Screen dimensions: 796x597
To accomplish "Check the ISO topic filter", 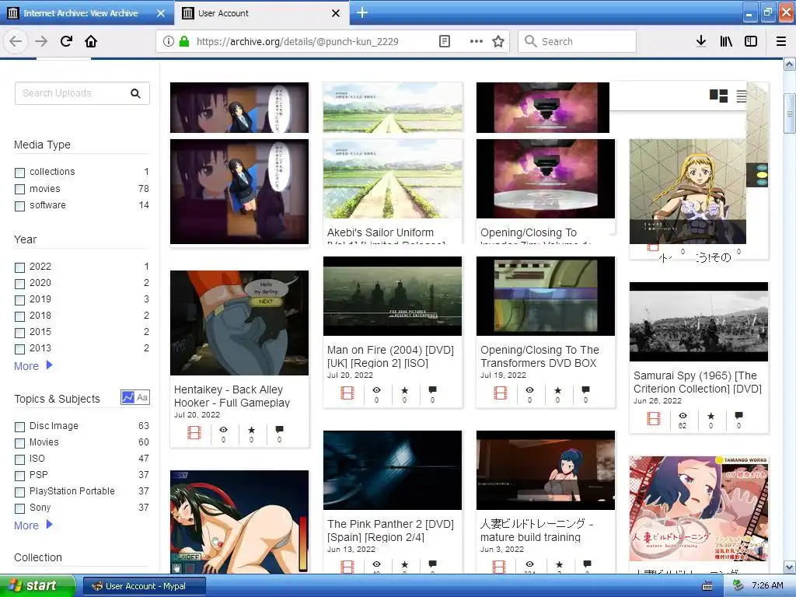I will (19, 459).
